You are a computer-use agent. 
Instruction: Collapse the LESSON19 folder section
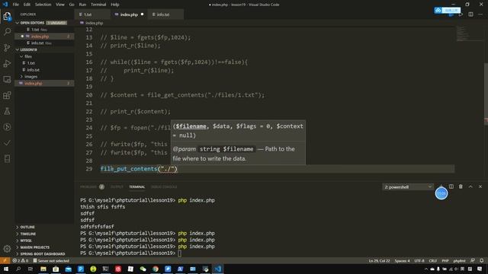point(18,49)
